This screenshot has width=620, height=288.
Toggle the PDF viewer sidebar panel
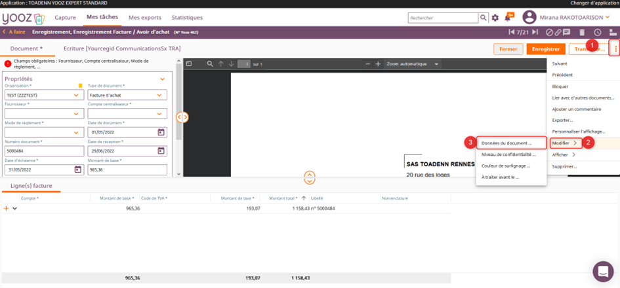click(x=189, y=64)
